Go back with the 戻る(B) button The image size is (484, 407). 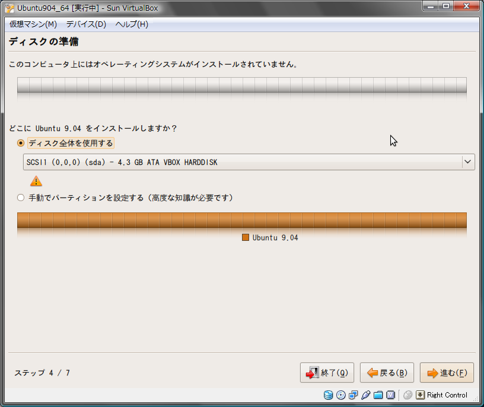pyautogui.click(x=387, y=373)
